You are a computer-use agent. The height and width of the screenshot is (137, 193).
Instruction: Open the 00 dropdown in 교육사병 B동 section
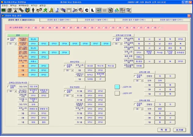(x=142, y=109)
